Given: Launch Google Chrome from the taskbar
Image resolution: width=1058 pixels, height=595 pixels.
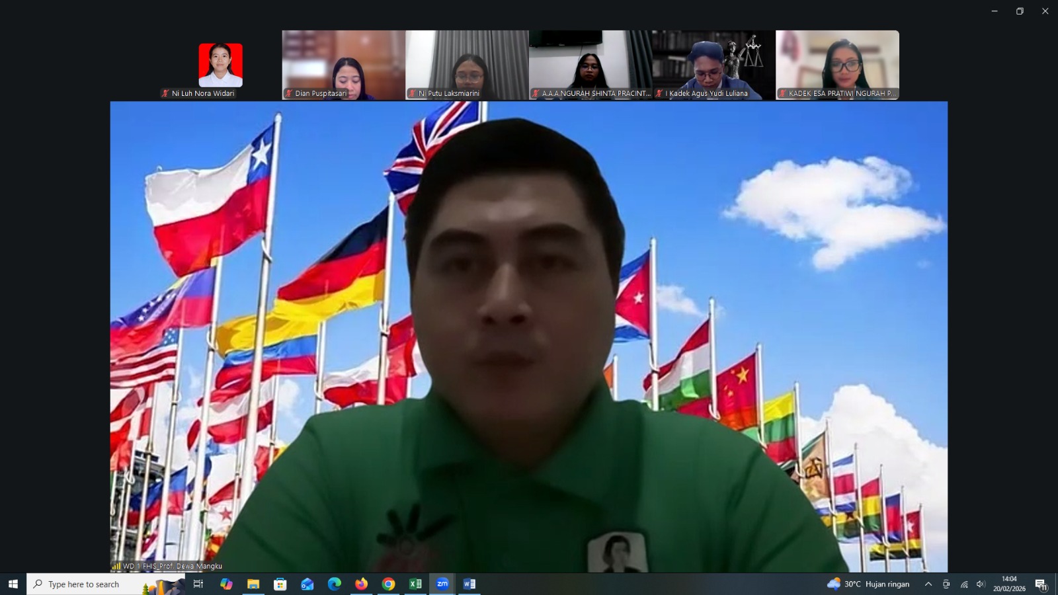Looking at the screenshot, I should [388, 584].
